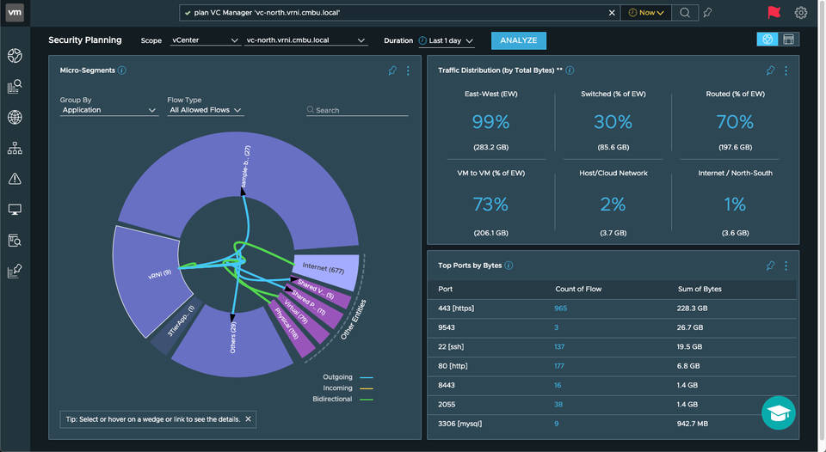
Task: Open the vCenter scope dropdown
Action: pyautogui.click(x=205, y=40)
